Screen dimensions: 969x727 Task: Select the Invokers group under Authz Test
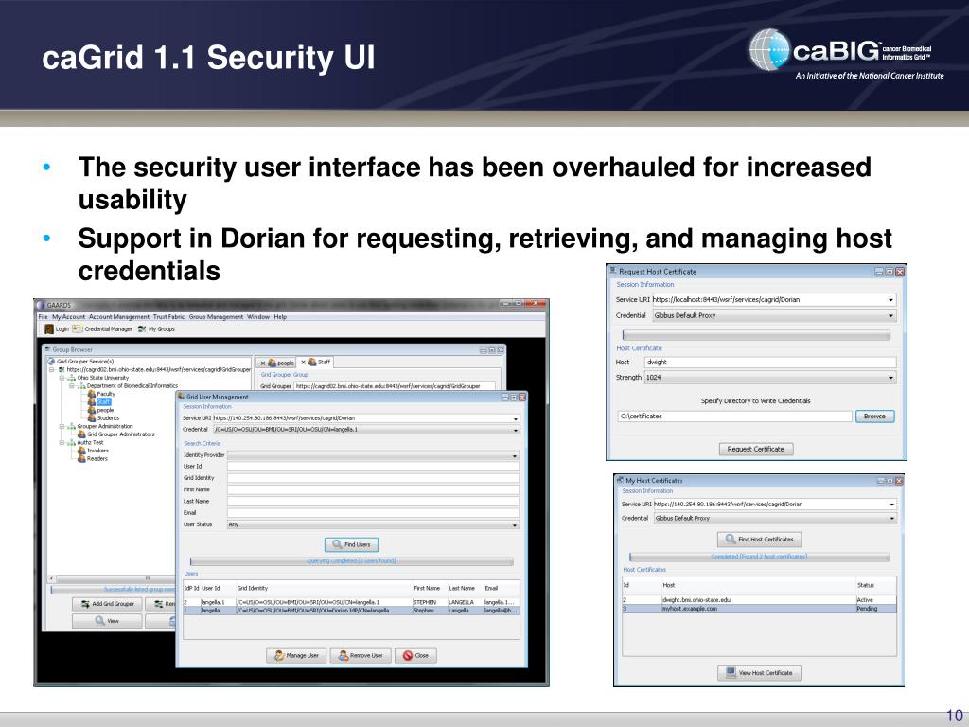pyautogui.click(x=93, y=450)
